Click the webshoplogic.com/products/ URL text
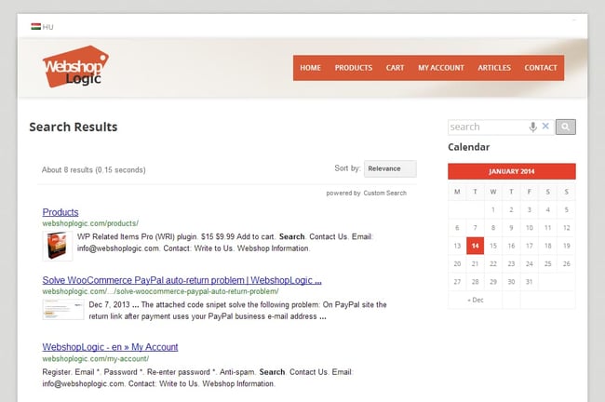605x402 pixels. [90, 223]
